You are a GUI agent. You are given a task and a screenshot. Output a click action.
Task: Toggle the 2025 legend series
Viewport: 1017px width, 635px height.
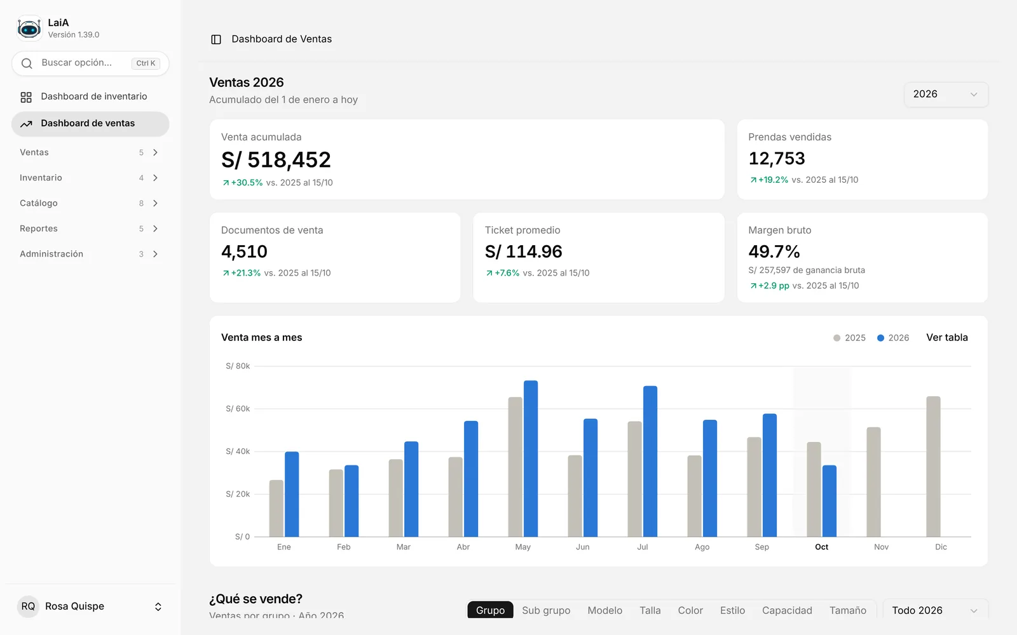(849, 338)
